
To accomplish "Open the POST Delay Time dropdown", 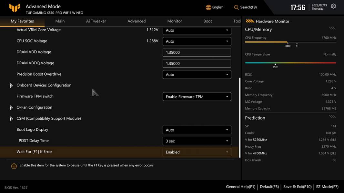I will point(197,141).
